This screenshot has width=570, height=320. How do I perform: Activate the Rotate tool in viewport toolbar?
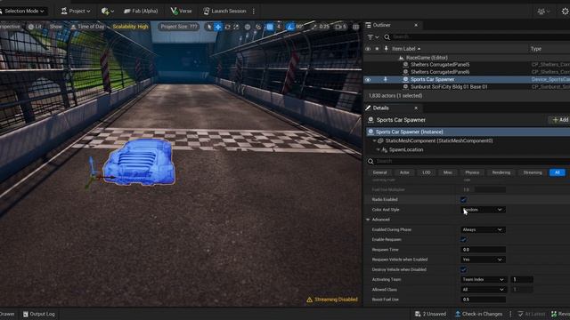click(x=228, y=27)
